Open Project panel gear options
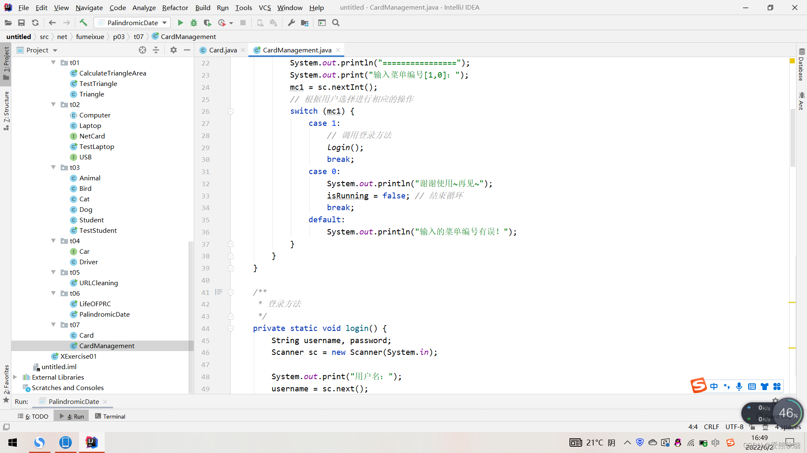This screenshot has height=453, width=807. pyautogui.click(x=174, y=50)
